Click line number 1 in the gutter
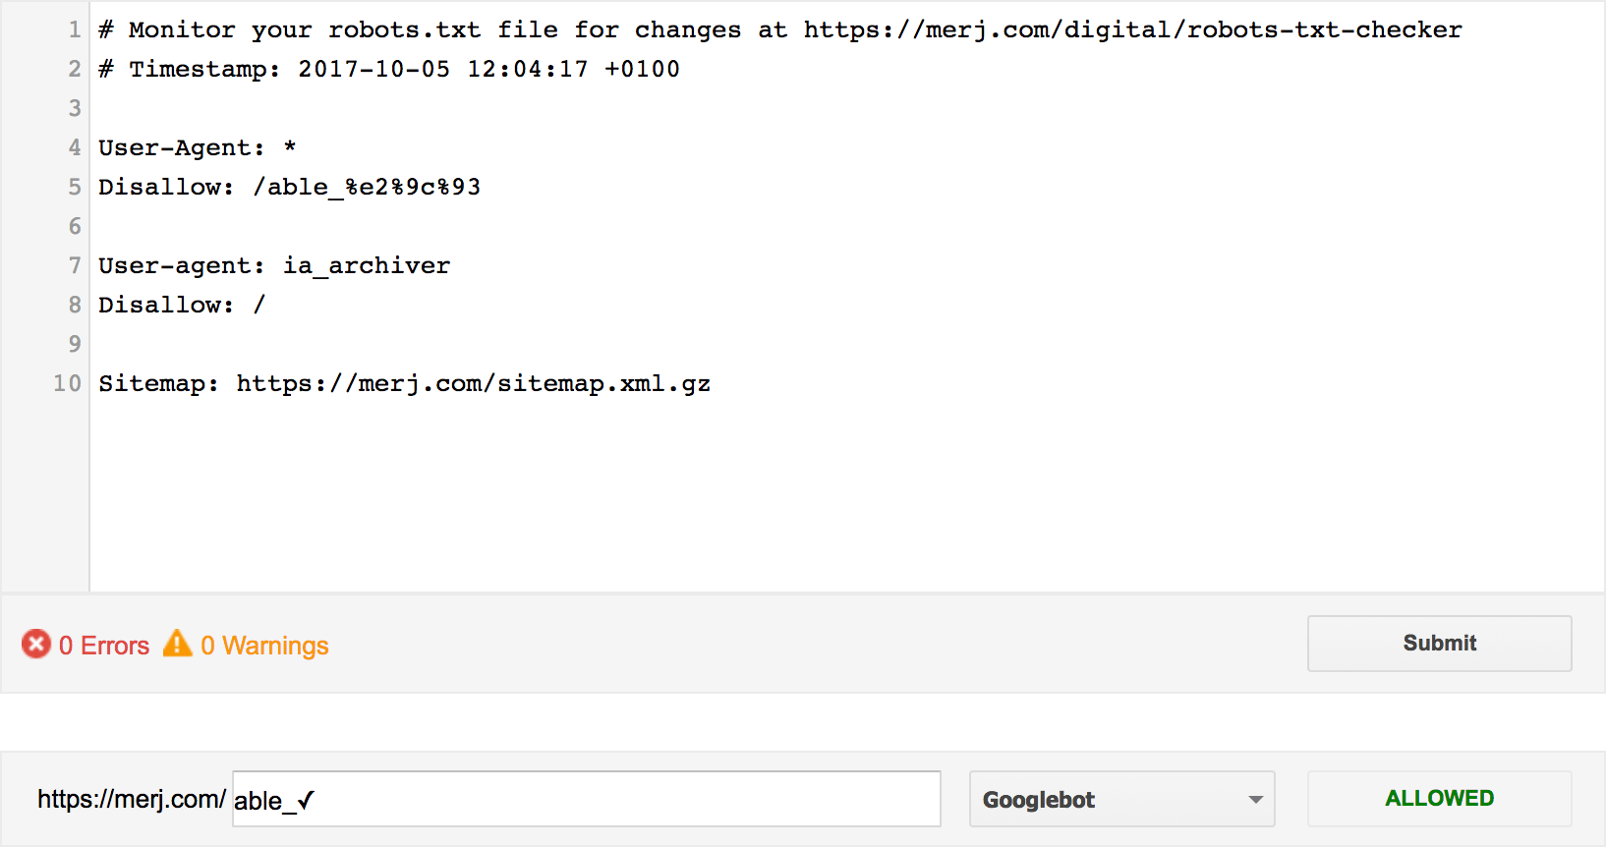Image resolution: width=1606 pixels, height=847 pixels. [x=73, y=29]
